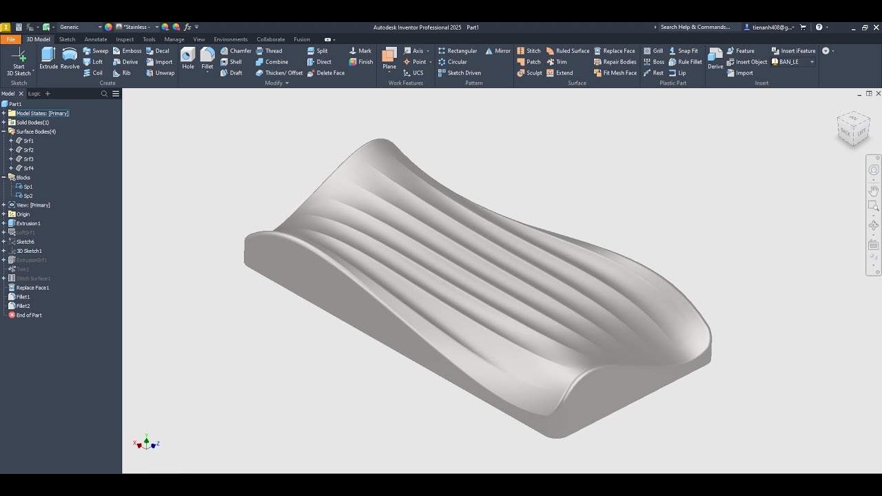This screenshot has width=882, height=496.
Task: Click End of Part marker
Action: [x=25, y=316]
